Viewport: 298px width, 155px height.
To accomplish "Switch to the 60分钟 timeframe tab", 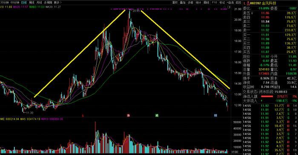I will point(15,3).
